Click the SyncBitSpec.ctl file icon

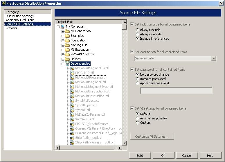point(72,105)
